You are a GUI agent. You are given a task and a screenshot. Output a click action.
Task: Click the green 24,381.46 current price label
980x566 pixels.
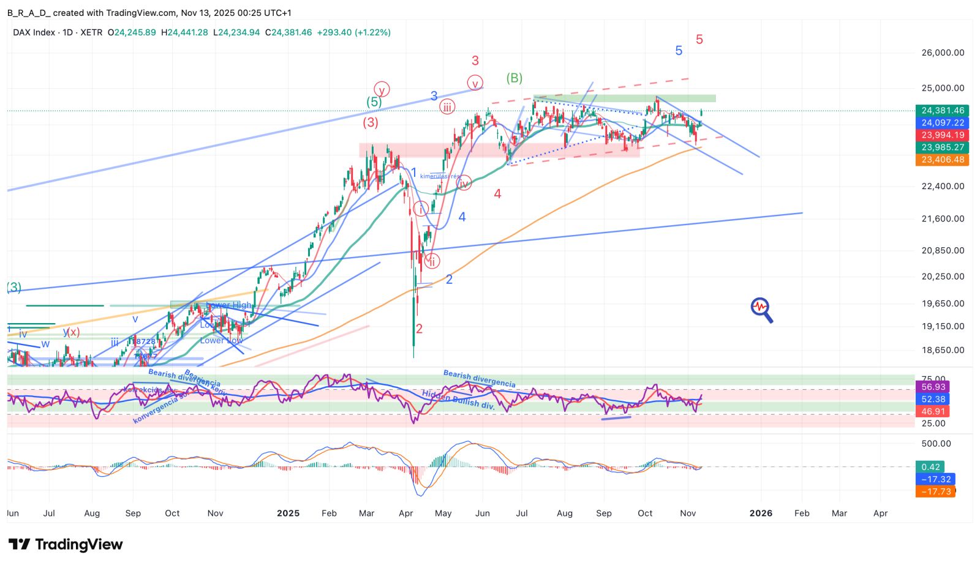click(942, 111)
